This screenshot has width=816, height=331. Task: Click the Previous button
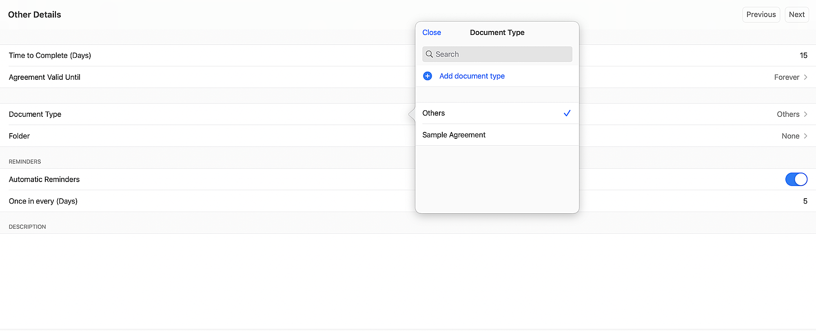(761, 15)
